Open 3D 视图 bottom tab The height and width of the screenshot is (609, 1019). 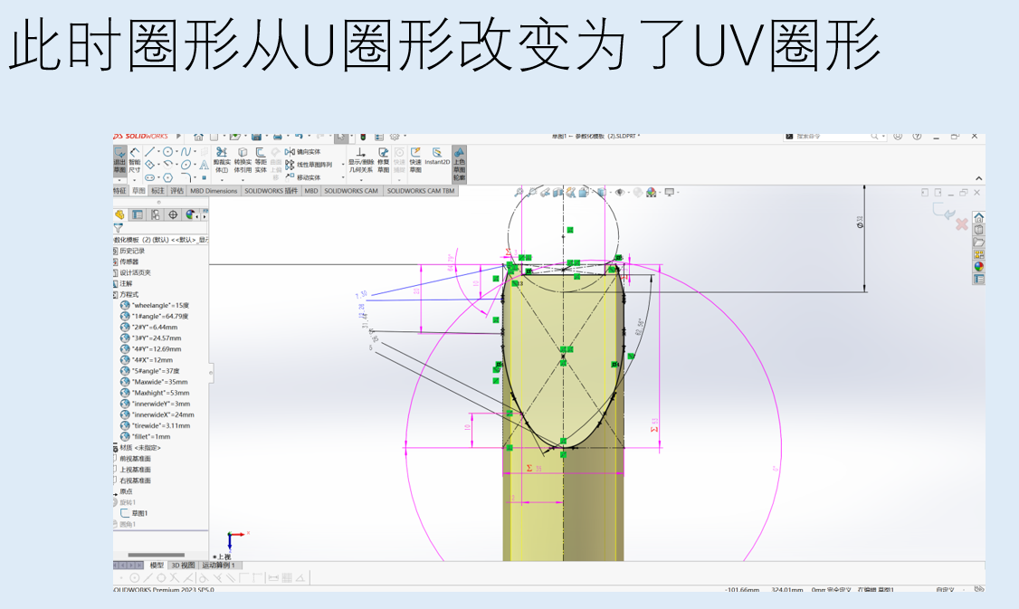click(183, 566)
